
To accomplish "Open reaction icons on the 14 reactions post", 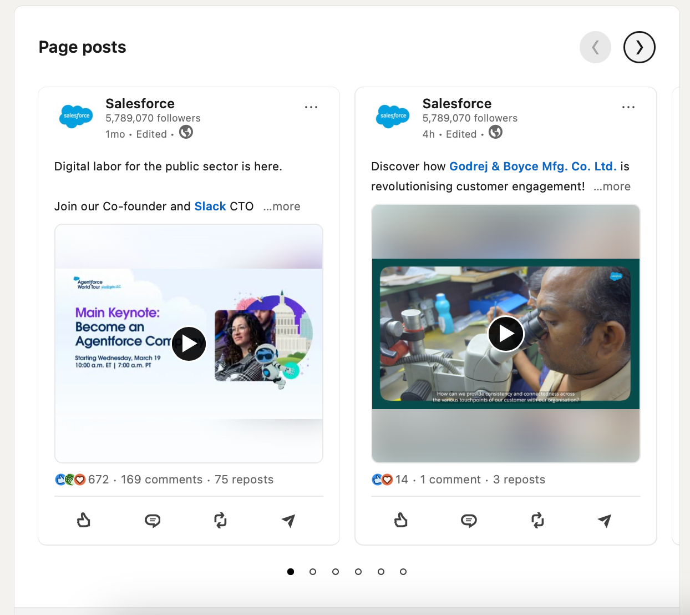I will pyautogui.click(x=382, y=480).
